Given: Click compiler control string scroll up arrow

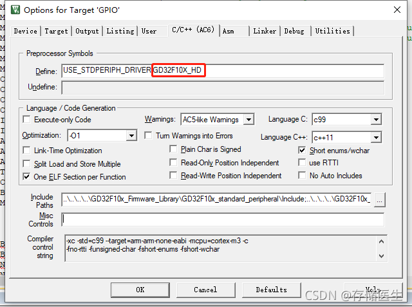Looking at the screenshot, I should (x=382, y=241).
